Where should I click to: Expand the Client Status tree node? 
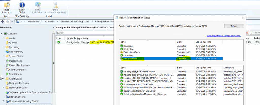(x=3, y=79)
